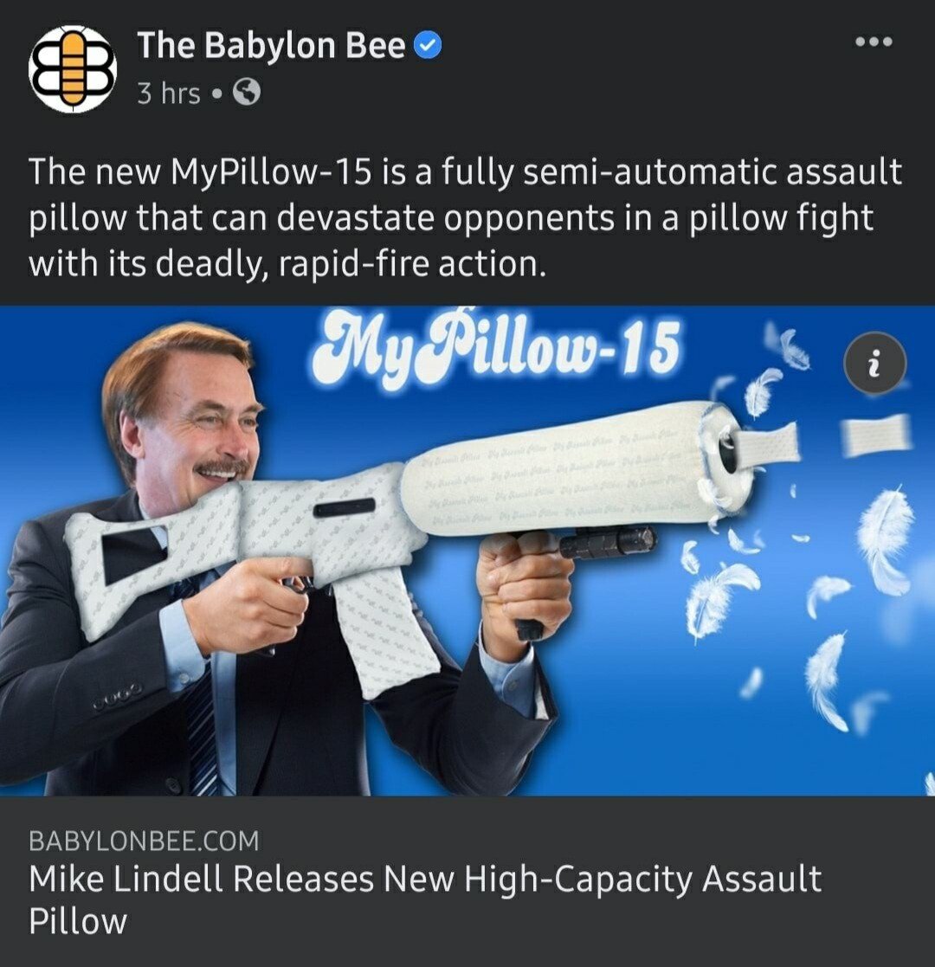
Task: Click the flashlight attachment under the barrel
Action: (x=606, y=541)
